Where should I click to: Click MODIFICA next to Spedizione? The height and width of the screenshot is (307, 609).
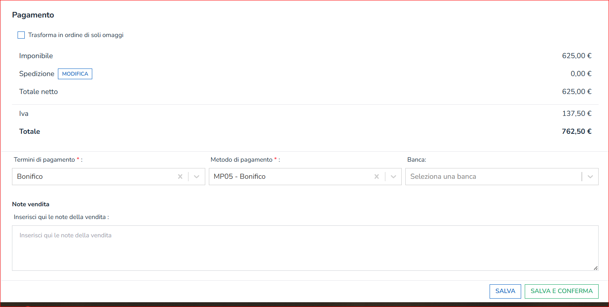[75, 74]
